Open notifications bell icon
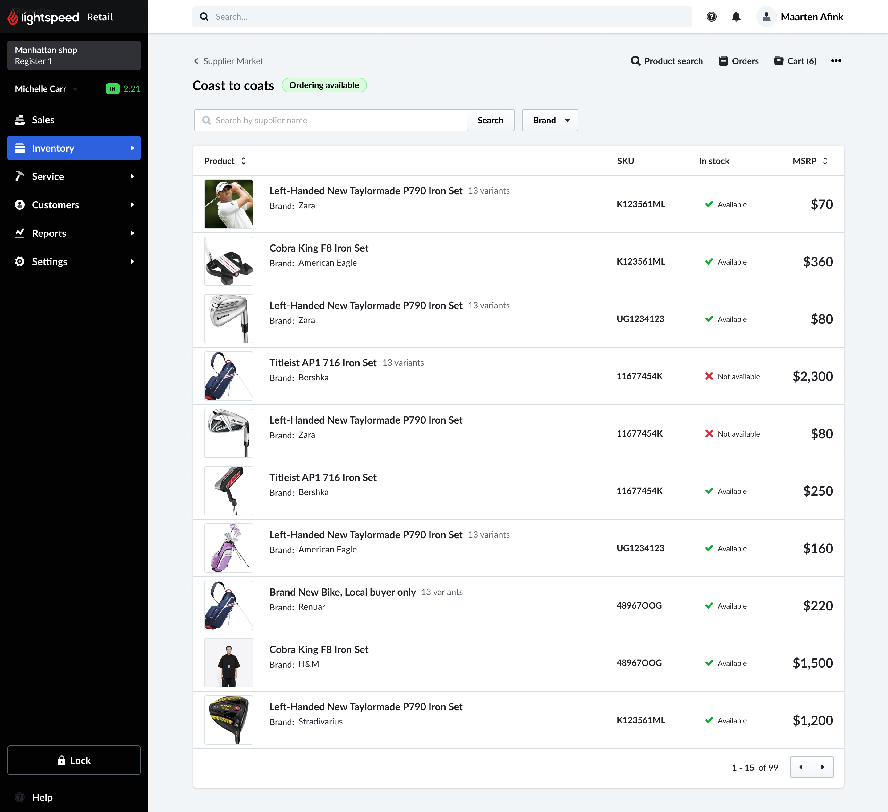This screenshot has height=812, width=888. click(x=736, y=17)
